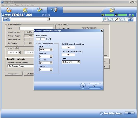Click the Win-Situ 5 title bar app icon
The width and height of the screenshot is (138, 118).
[2, 2]
